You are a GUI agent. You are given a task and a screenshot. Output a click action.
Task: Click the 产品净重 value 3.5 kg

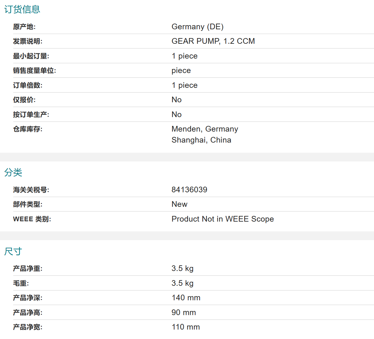(x=183, y=268)
